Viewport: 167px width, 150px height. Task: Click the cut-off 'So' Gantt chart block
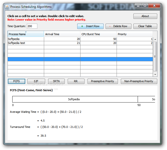click(x=146, y=99)
